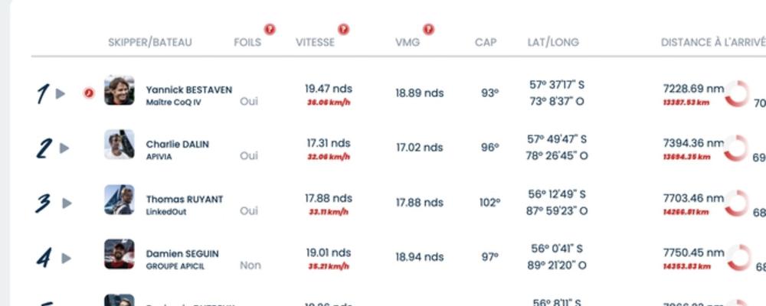
Task: Click the help icon above FOILS column
Action: tap(270, 29)
